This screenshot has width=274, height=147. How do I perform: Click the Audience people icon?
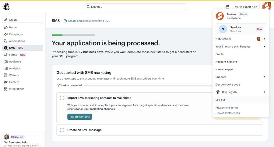pos(5,62)
